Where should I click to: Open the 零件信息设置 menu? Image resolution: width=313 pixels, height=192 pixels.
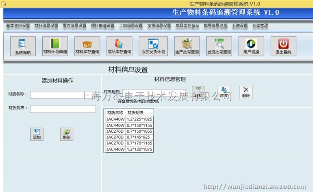click(x=74, y=26)
